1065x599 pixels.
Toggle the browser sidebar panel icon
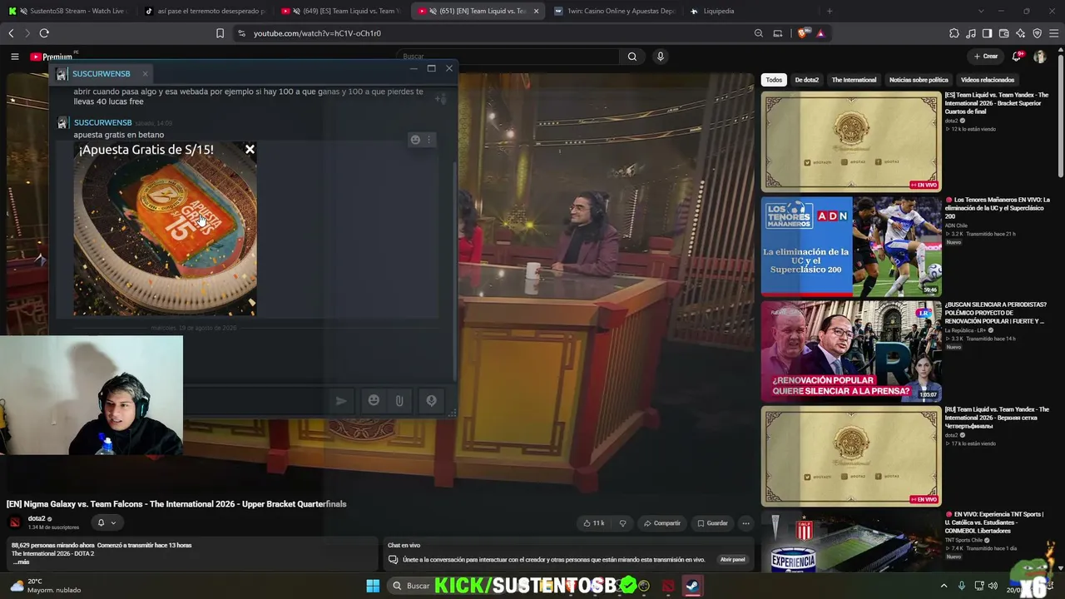coord(987,33)
